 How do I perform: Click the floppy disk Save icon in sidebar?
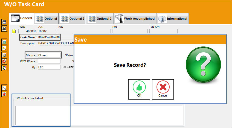point(4,22)
